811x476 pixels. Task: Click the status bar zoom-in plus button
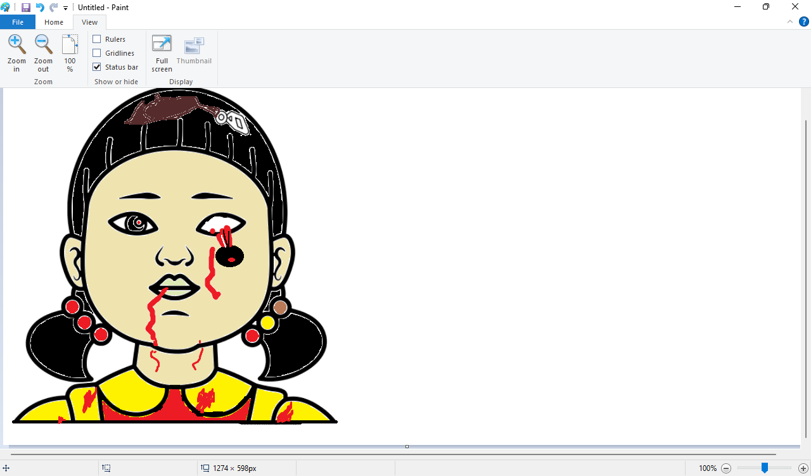803,468
